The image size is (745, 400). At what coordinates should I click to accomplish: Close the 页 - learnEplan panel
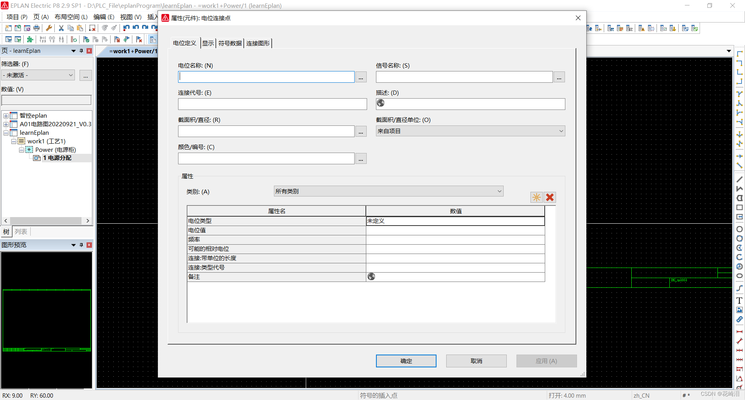[89, 51]
